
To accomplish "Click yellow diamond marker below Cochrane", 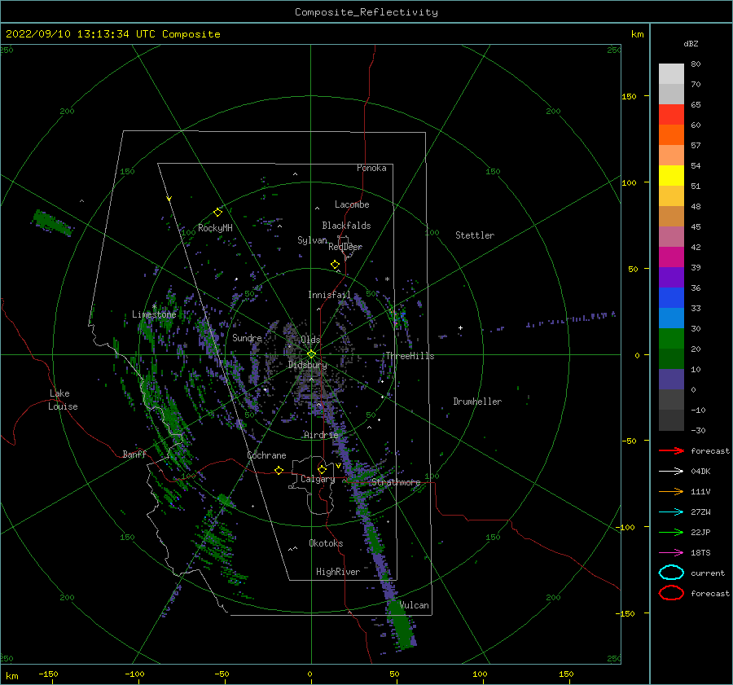I will [279, 470].
